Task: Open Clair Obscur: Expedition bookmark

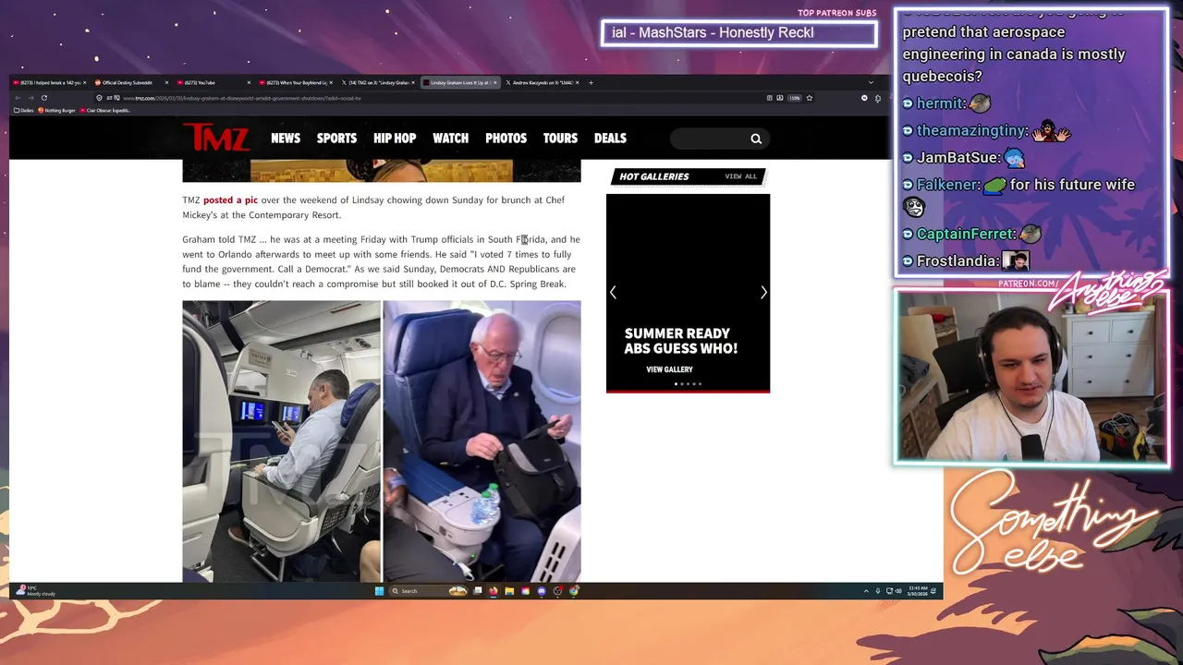Action: [x=105, y=110]
